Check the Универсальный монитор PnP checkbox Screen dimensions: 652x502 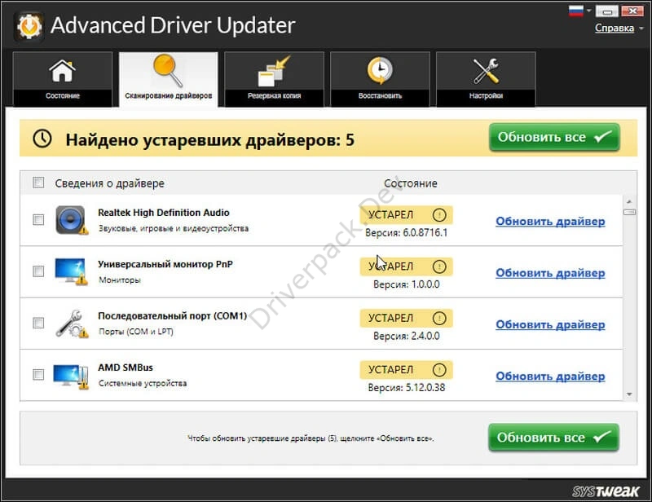point(38,271)
